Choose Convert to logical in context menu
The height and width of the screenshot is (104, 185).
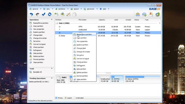point(84,59)
